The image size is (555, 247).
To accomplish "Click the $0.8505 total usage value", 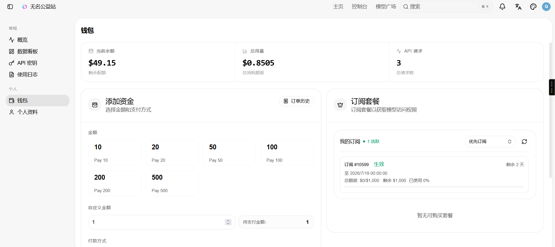I will (258, 63).
